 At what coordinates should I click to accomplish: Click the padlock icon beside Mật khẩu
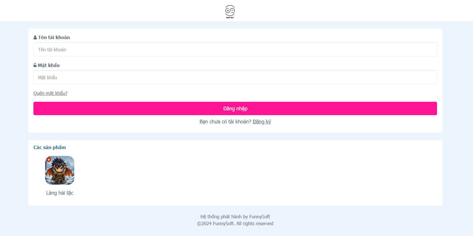tap(35, 66)
